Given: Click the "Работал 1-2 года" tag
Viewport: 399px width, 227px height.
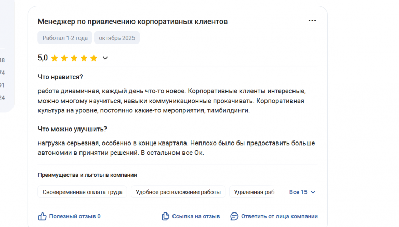Looking at the screenshot, I should tap(65, 38).
